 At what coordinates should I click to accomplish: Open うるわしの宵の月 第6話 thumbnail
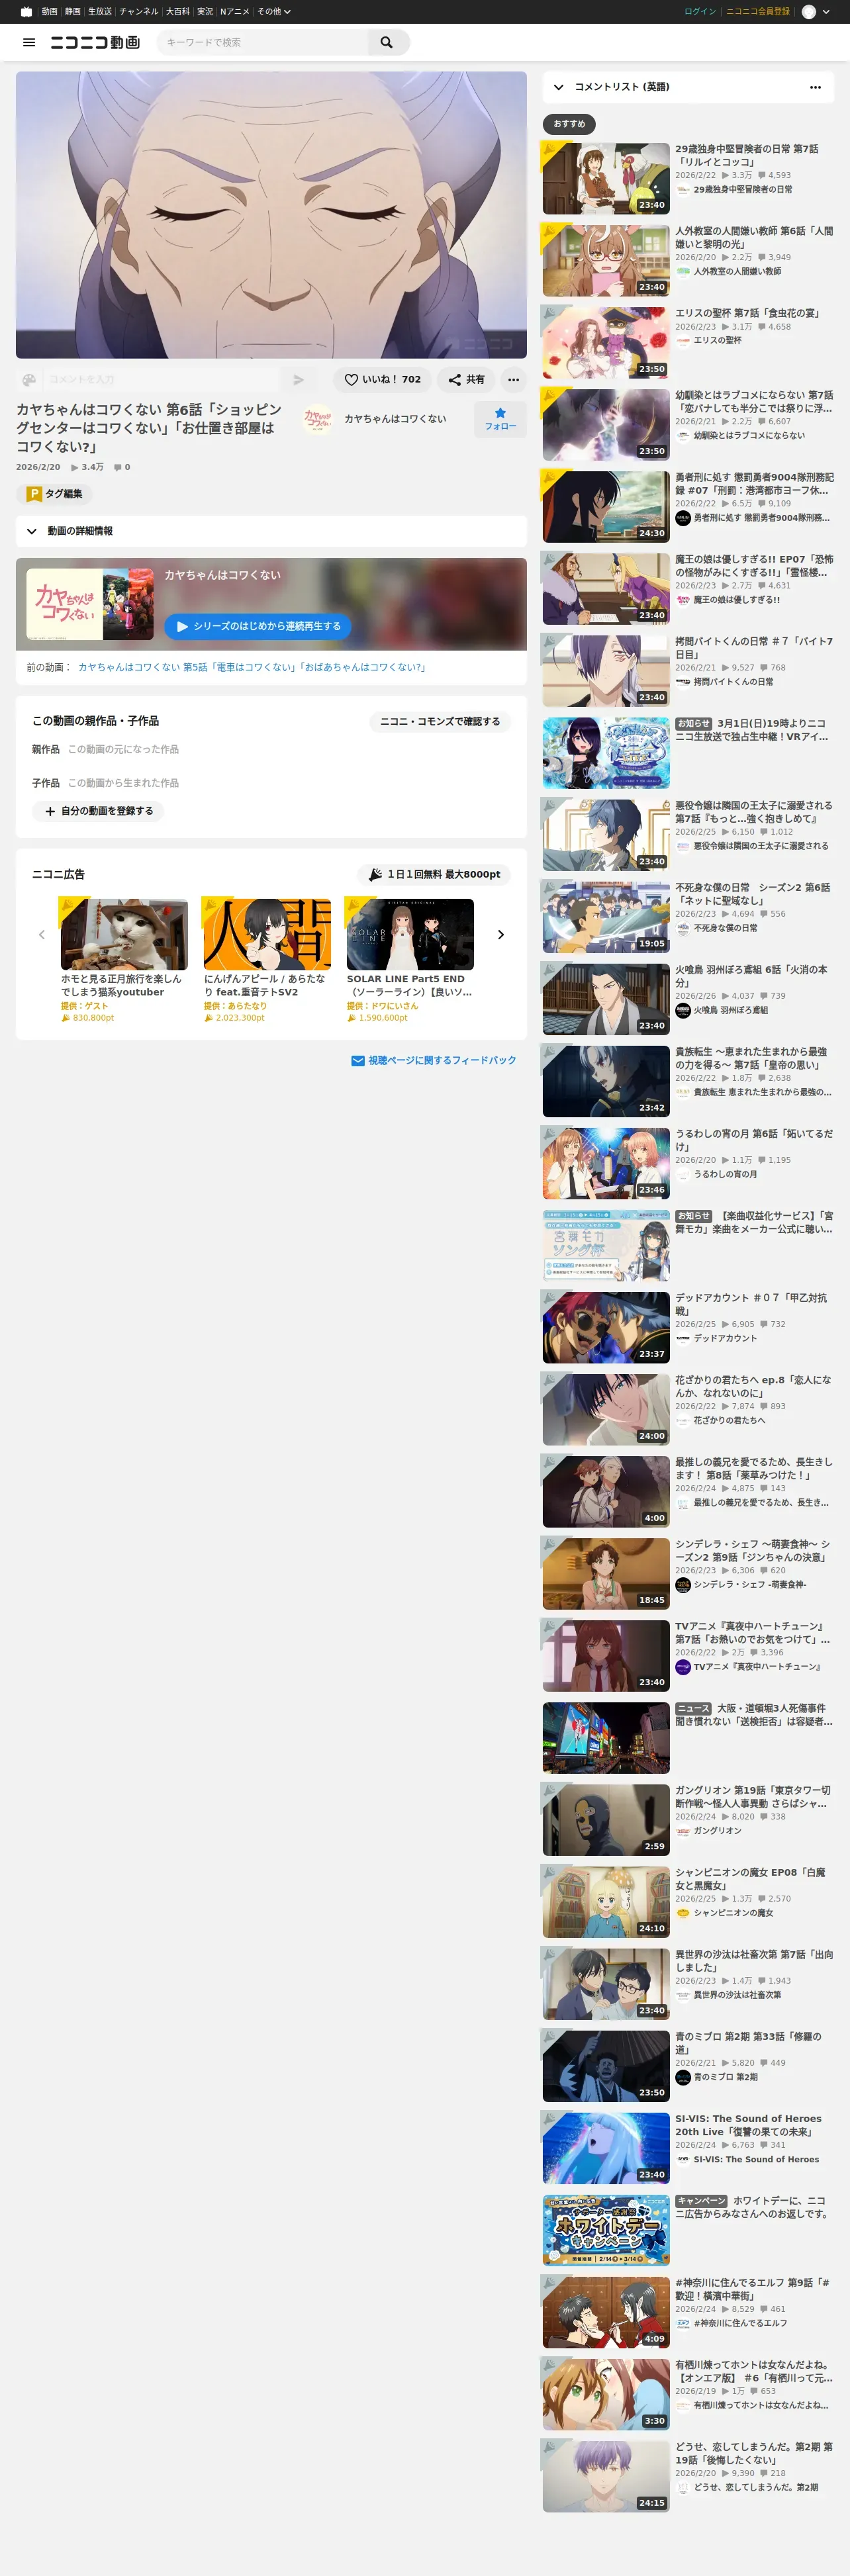point(606,1163)
